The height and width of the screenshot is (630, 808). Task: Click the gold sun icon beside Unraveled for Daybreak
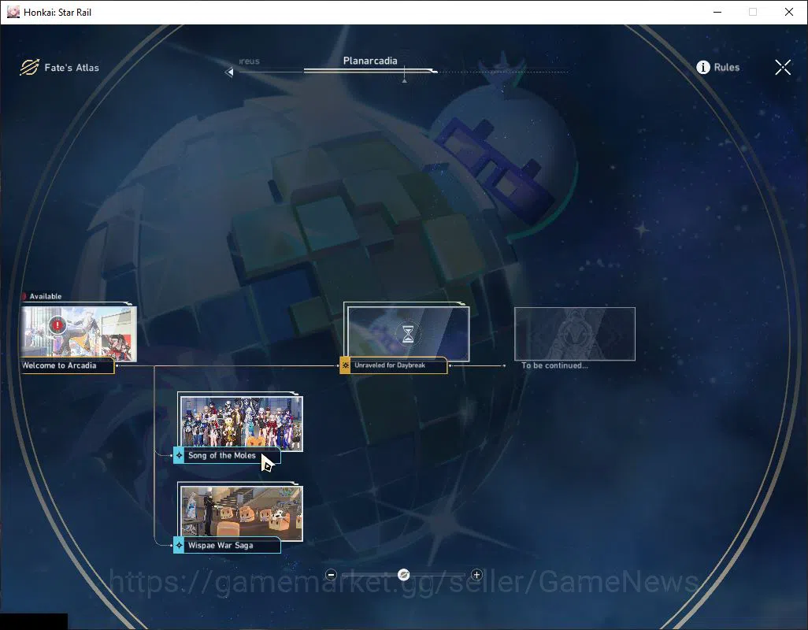point(345,365)
